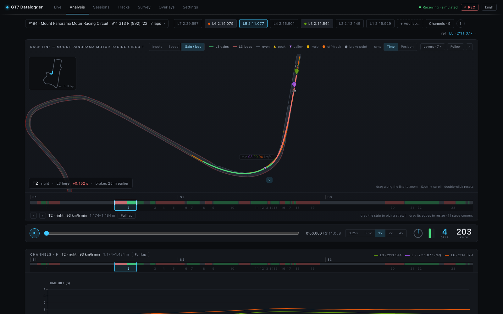Open the Layers 7 dropdown
Image resolution: width=503 pixels, height=314 pixels.
pos(433,47)
